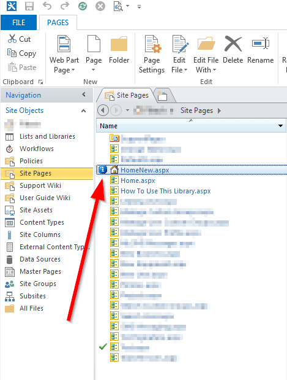Click the green Refresh icon
The image size is (287, 380).
click(83, 6)
